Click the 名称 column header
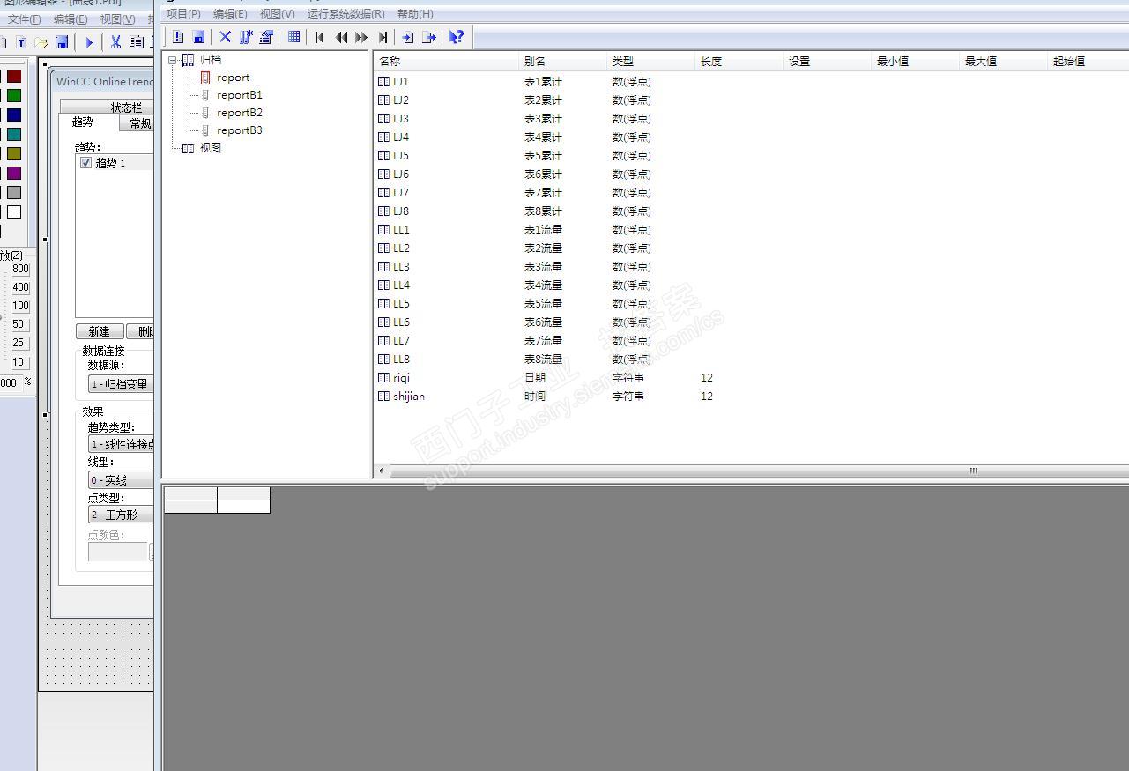 click(x=446, y=62)
